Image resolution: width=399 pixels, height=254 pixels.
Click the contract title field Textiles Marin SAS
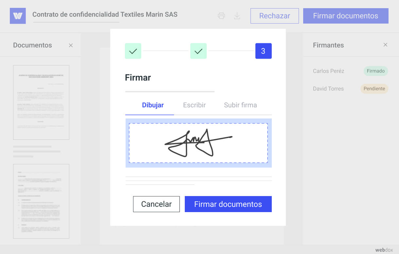(105, 14)
